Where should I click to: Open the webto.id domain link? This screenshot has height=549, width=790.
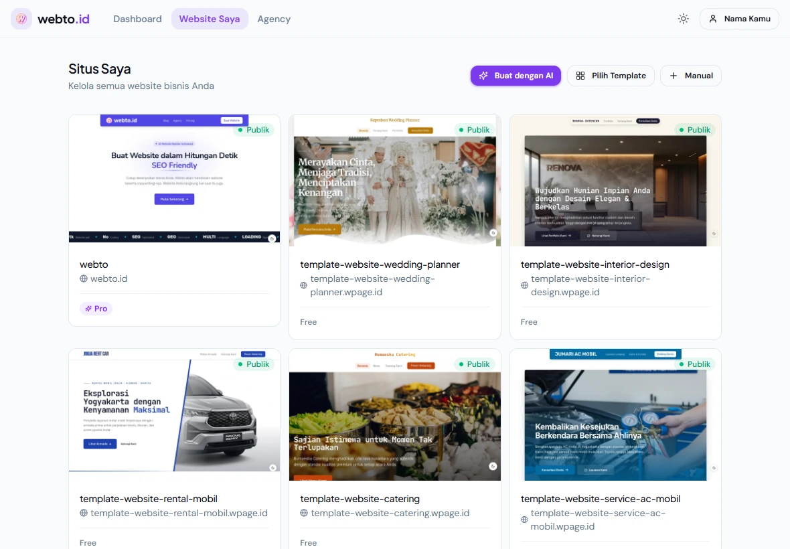pos(109,279)
